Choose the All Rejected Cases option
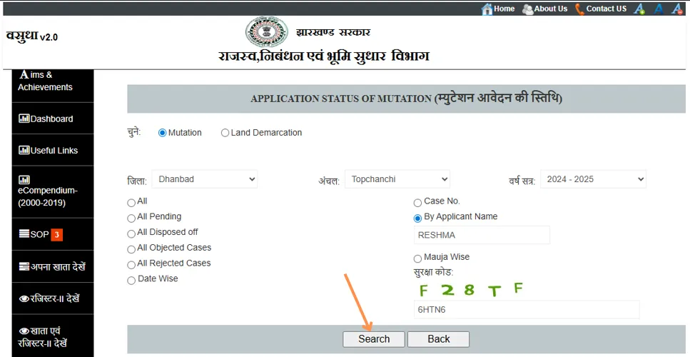The height and width of the screenshot is (357, 690). click(131, 265)
